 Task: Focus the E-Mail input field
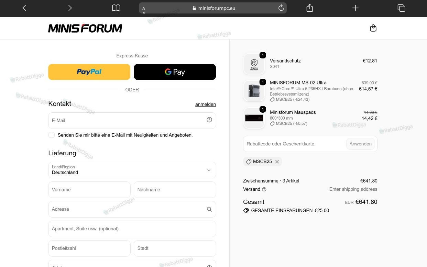click(x=132, y=120)
